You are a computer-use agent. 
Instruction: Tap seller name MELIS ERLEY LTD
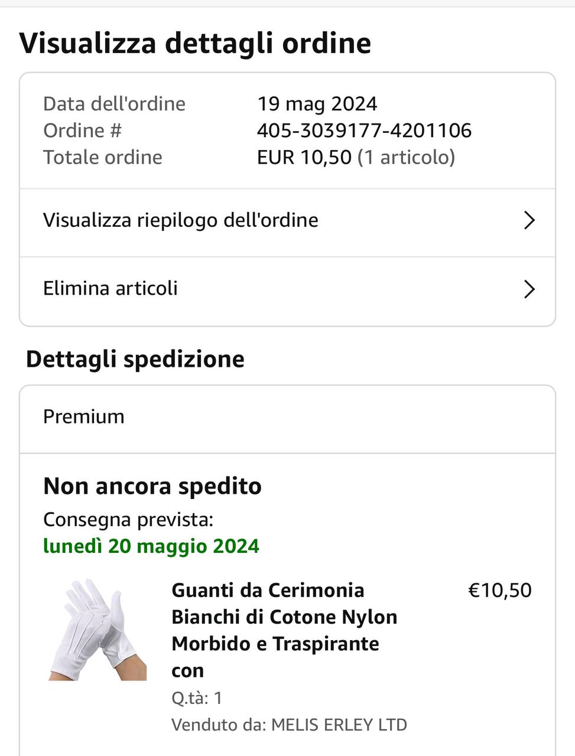pyautogui.click(x=339, y=725)
